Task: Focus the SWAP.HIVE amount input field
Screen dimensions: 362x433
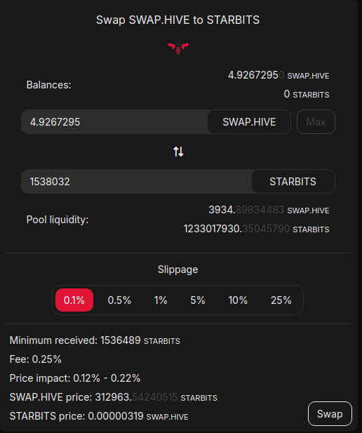Action: click(114, 122)
